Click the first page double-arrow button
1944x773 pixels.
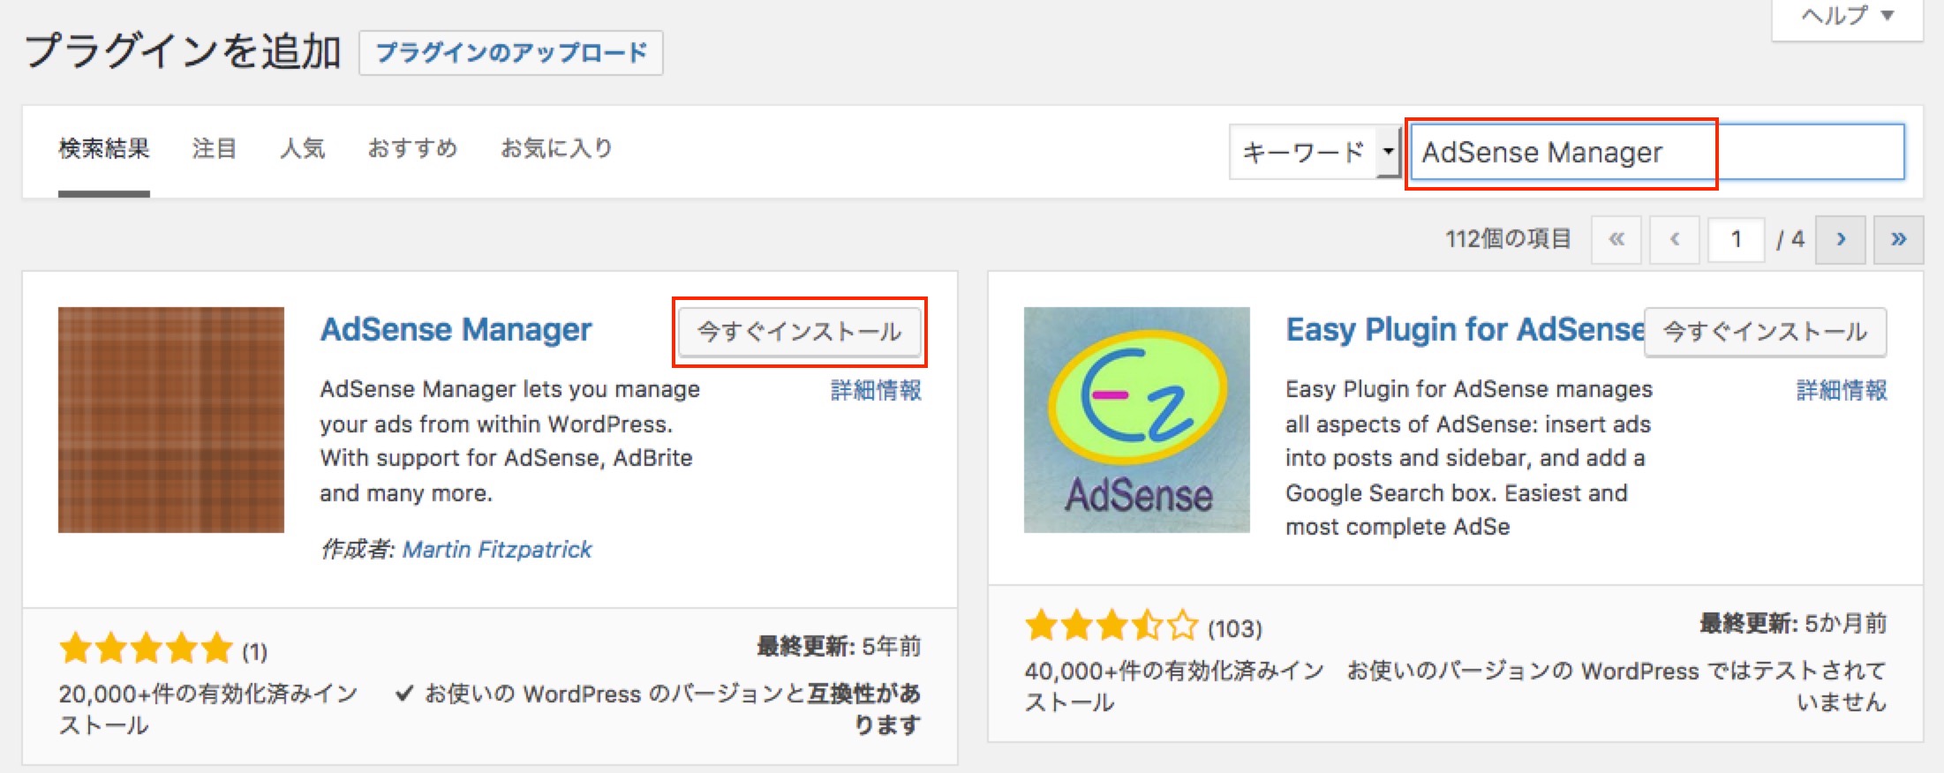pyautogui.click(x=1616, y=239)
